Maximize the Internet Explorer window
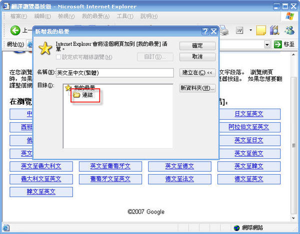 click(285, 6)
